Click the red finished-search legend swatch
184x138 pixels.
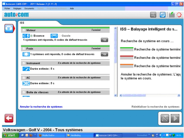(126, 57)
